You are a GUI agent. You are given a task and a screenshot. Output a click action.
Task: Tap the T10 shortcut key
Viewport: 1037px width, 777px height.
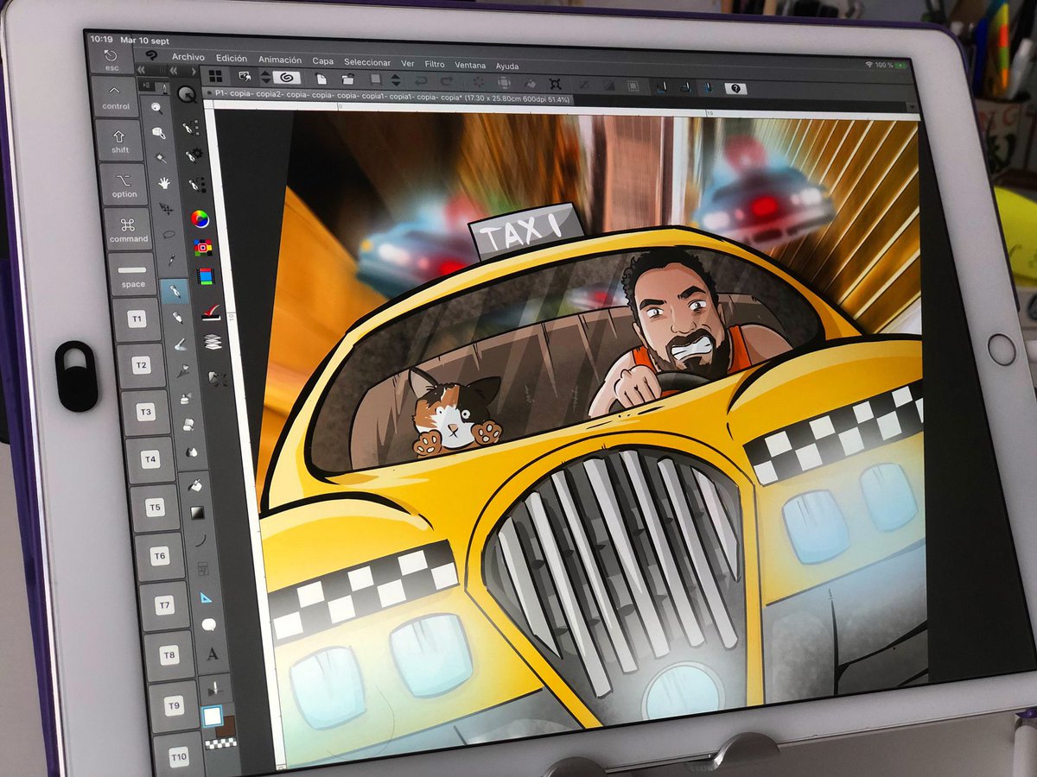point(178,757)
